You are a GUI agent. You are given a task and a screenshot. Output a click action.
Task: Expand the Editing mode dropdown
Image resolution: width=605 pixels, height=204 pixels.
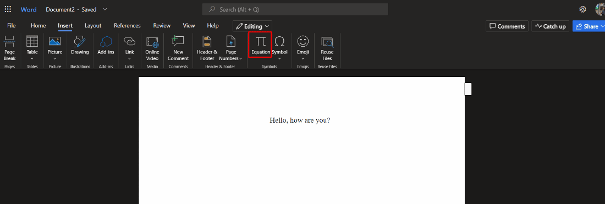point(252,26)
